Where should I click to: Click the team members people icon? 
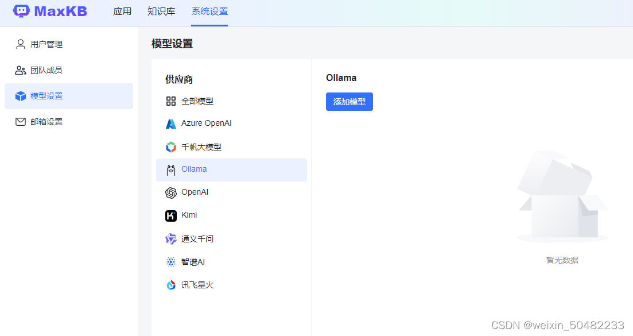click(21, 70)
